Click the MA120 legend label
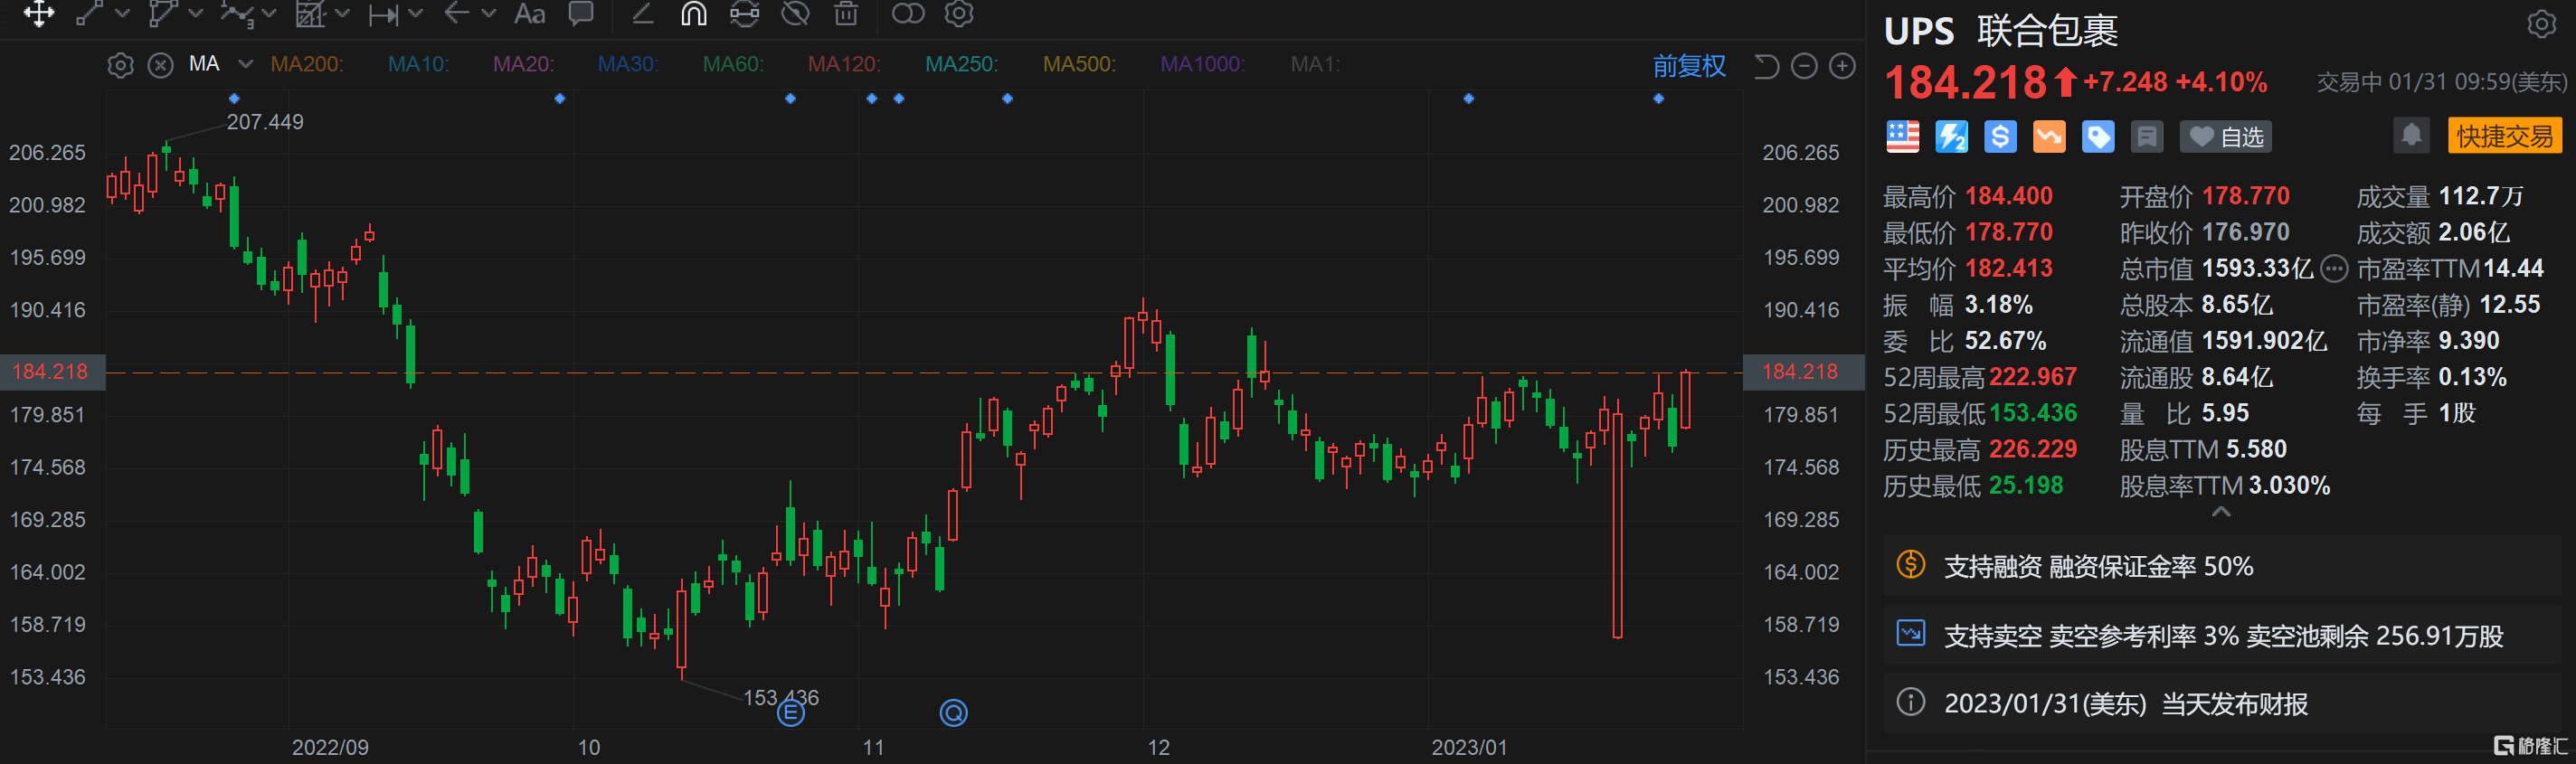2576x764 pixels. coord(844,65)
